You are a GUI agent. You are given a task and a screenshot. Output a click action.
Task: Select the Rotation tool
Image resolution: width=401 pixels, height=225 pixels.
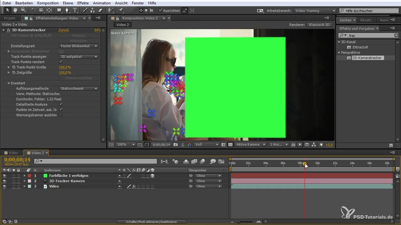pos(34,10)
